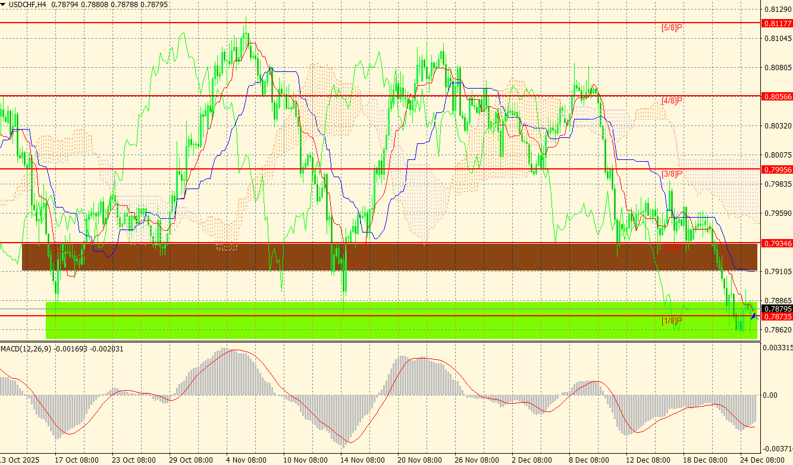Select the bright green zone rectangle

click(x=402, y=320)
